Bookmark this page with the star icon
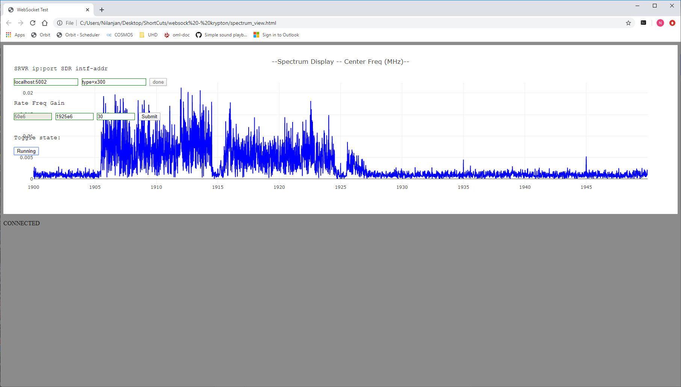 [x=628, y=23]
